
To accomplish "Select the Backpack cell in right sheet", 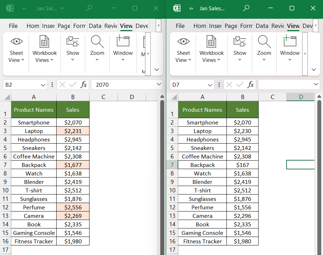I will (x=202, y=165).
